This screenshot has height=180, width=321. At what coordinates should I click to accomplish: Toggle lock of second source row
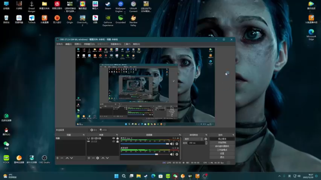(x=118, y=141)
